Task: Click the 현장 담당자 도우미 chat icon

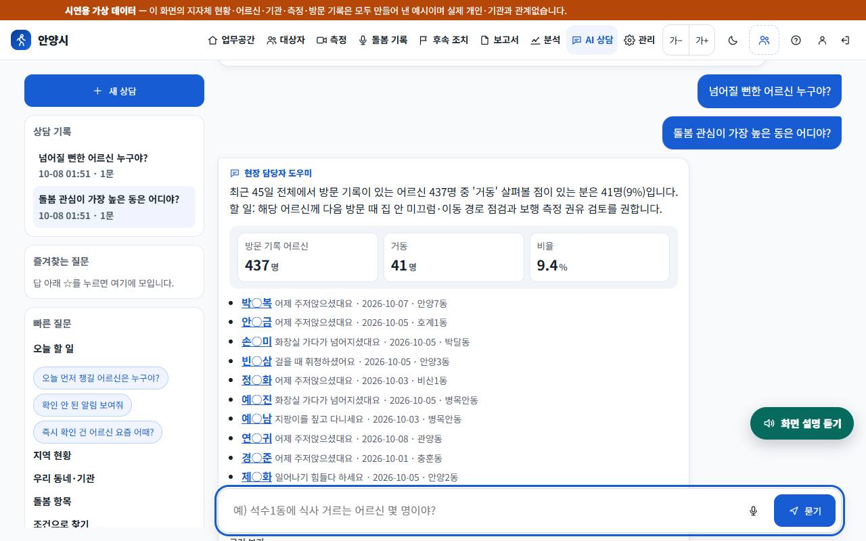Action: [235, 173]
